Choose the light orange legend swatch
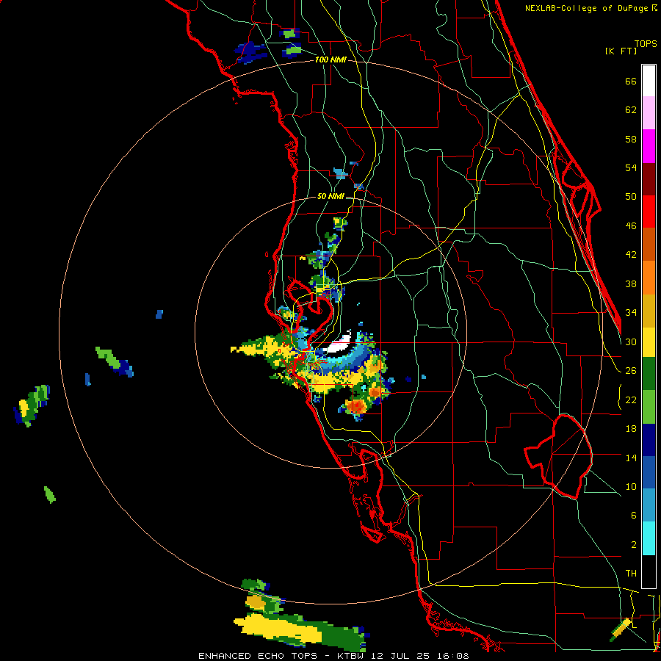This screenshot has height=661, width=661. 649,278
